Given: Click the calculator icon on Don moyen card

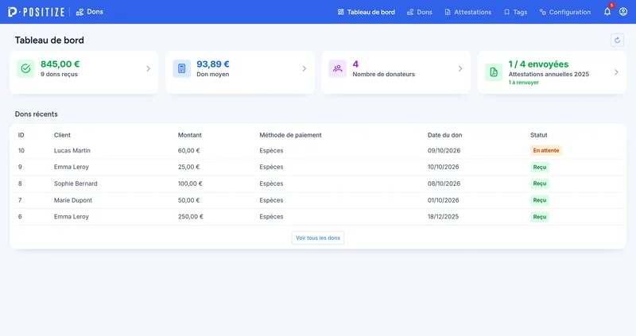Looking at the screenshot, I should [x=182, y=68].
